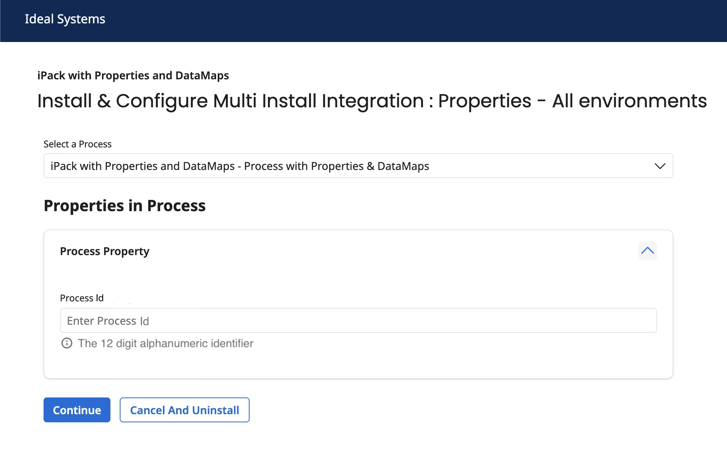The image size is (727, 455).
Task: Click Cancel And Uninstall
Action: pyautogui.click(x=184, y=410)
